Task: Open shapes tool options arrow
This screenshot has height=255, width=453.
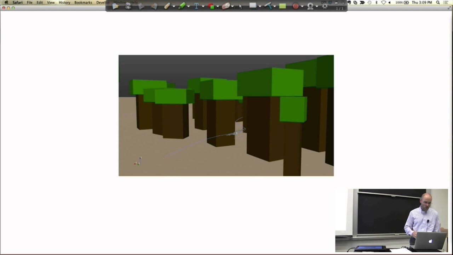Action: pyautogui.click(x=218, y=6)
